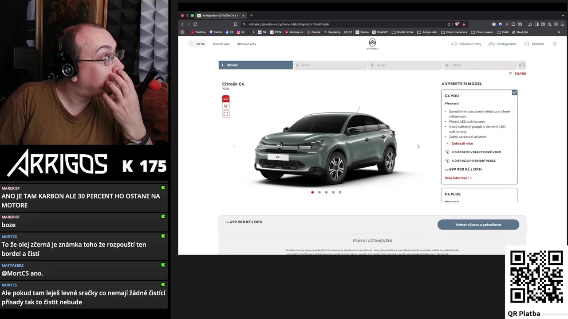Open Užitkové vozy menu item
This screenshot has height=319, width=568.
pyautogui.click(x=246, y=44)
